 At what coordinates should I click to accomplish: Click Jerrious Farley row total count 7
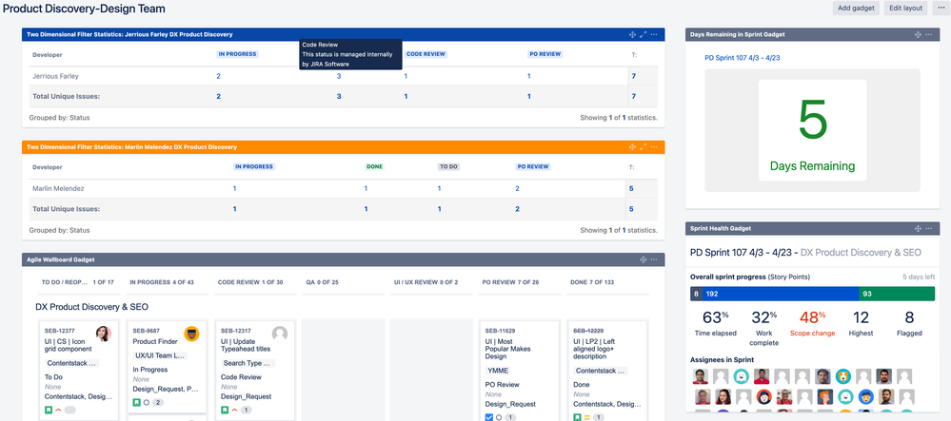[x=634, y=76]
